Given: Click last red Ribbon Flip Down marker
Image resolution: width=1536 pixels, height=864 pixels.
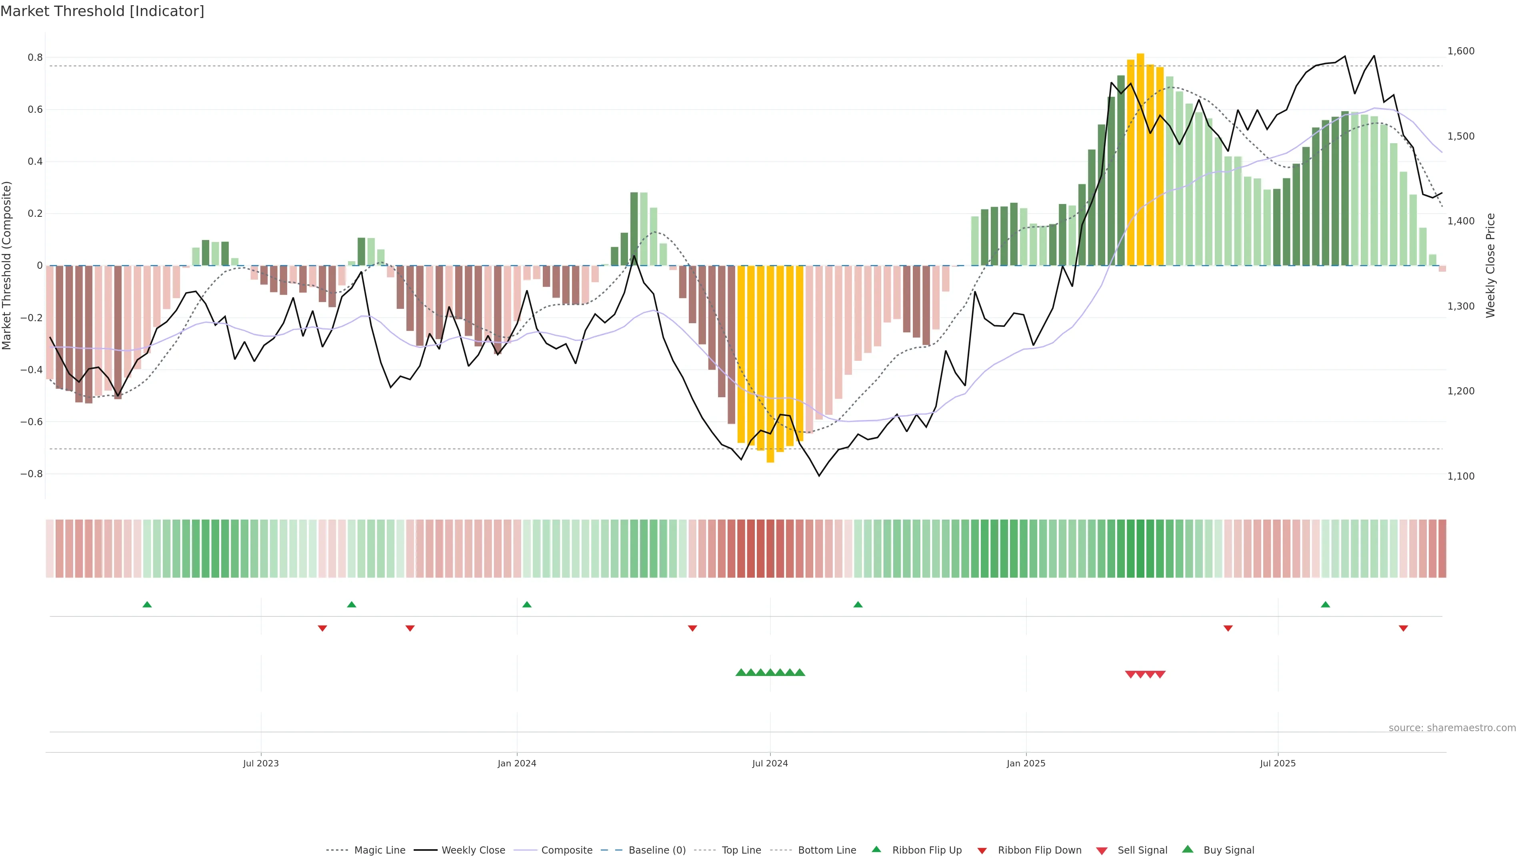Looking at the screenshot, I should [1403, 628].
